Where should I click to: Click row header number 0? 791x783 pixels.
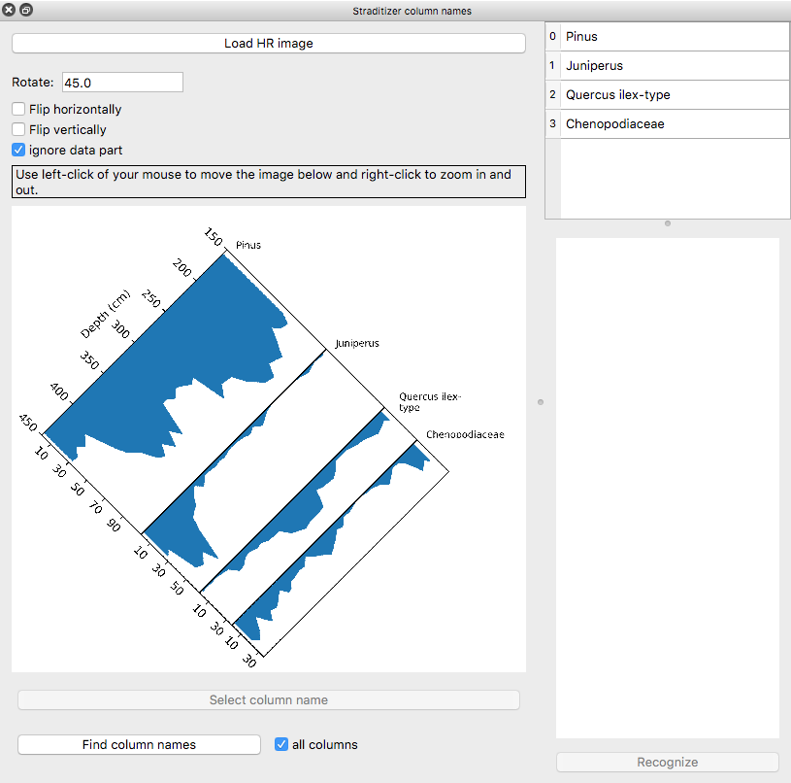coord(553,36)
